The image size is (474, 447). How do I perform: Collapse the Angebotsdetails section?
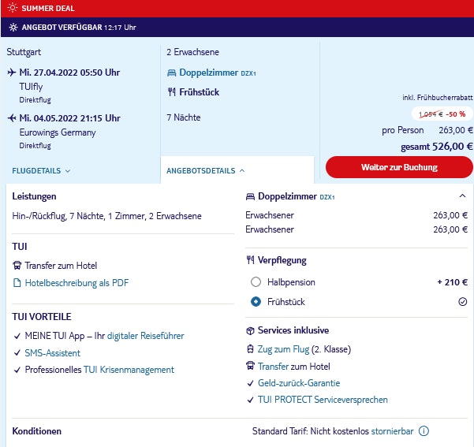[205, 170]
